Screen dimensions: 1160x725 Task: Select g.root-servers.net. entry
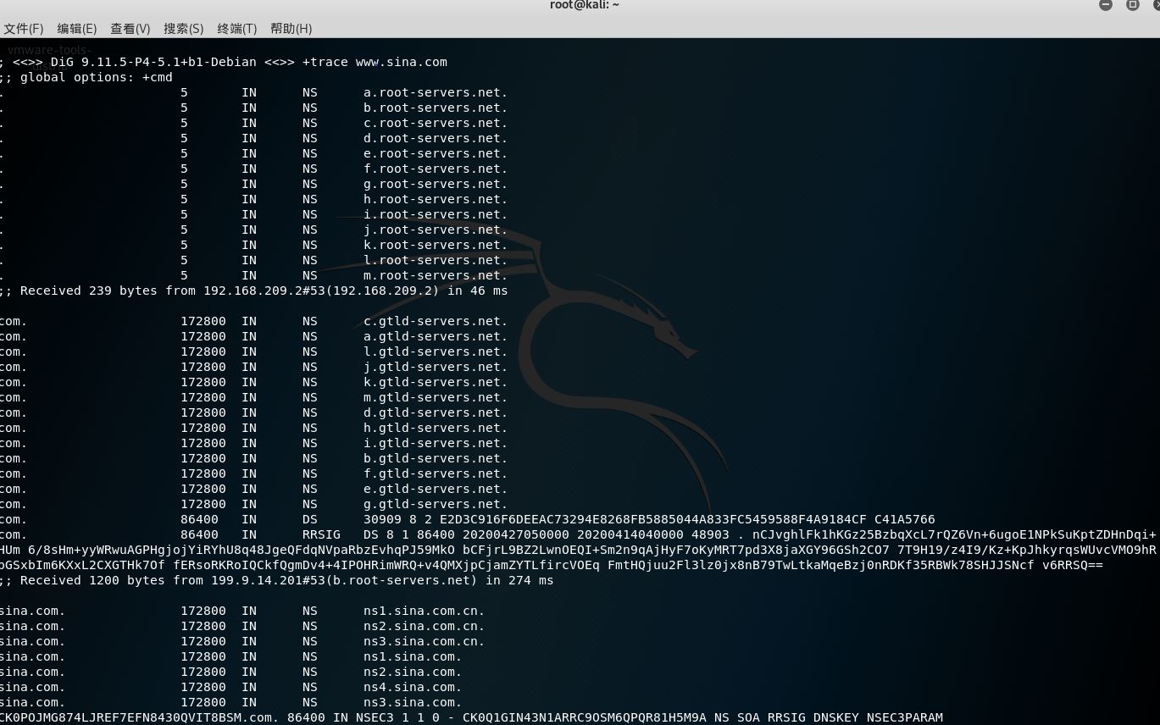[436, 184]
